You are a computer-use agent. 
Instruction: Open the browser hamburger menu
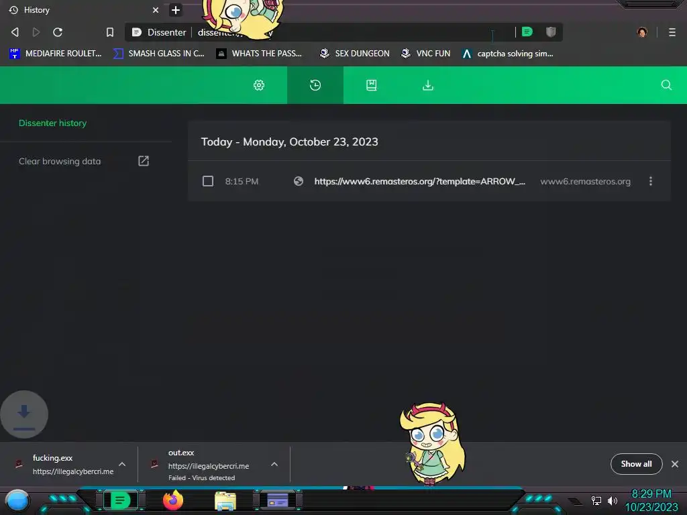pyautogui.click(x=672, y=32)
